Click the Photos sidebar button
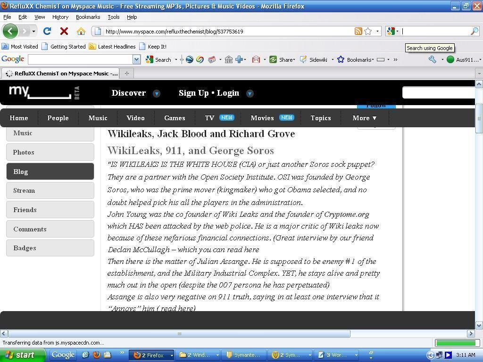483x362 pixels. (x=50, y=152)
